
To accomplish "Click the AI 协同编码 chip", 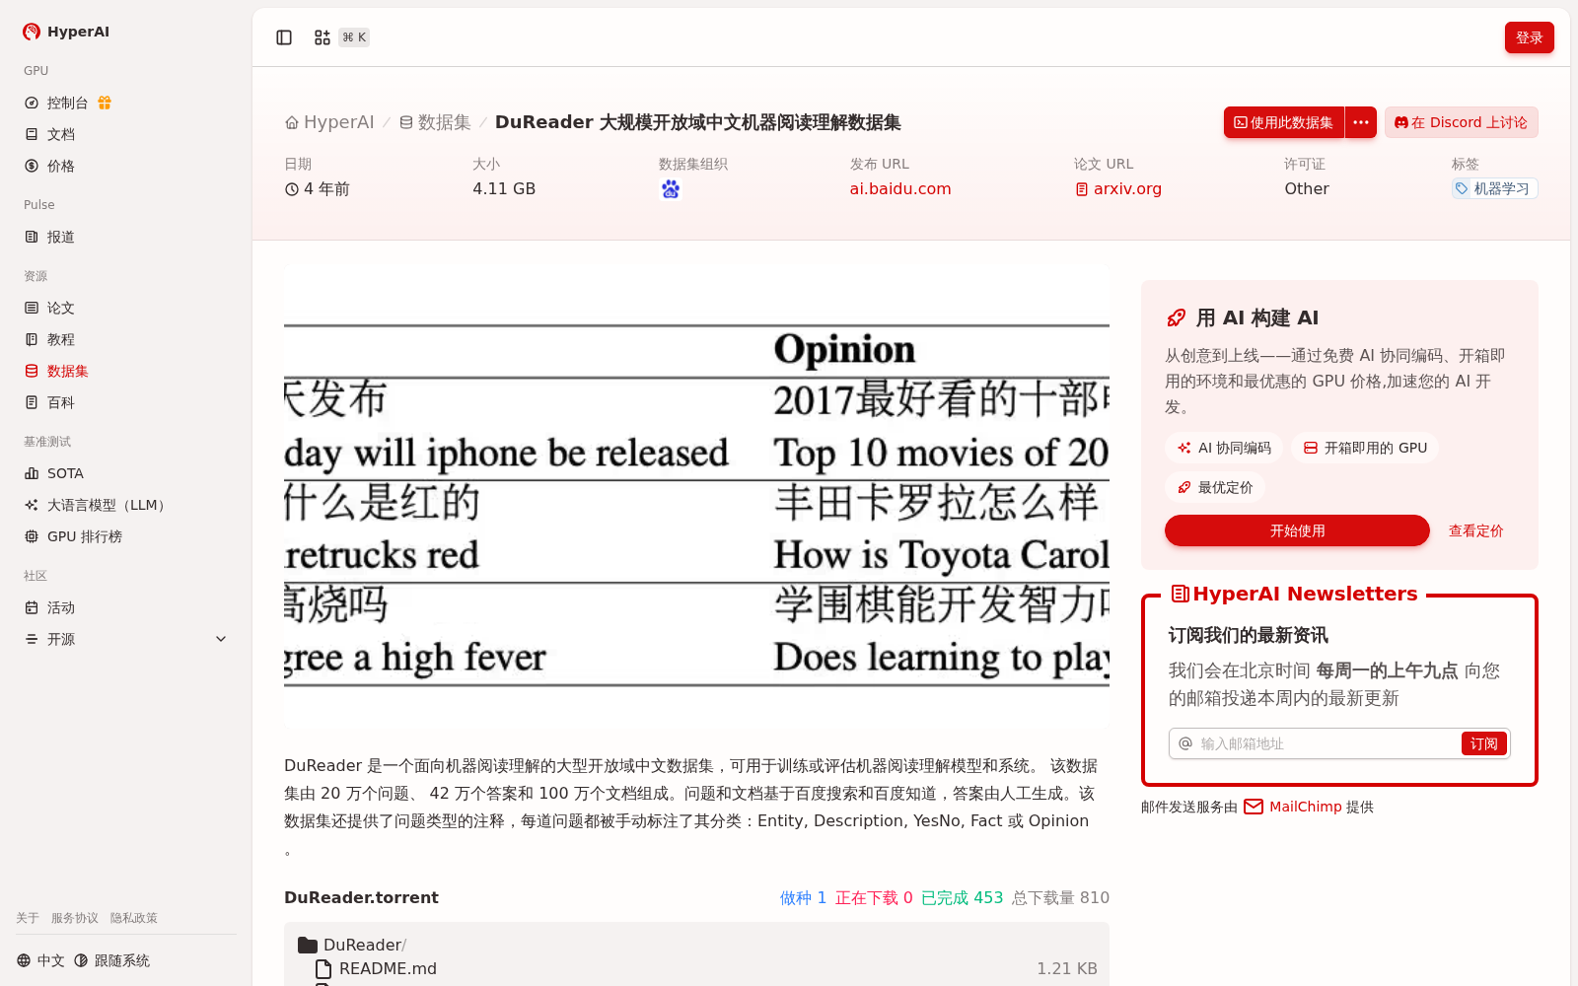I will point(1224,448).
